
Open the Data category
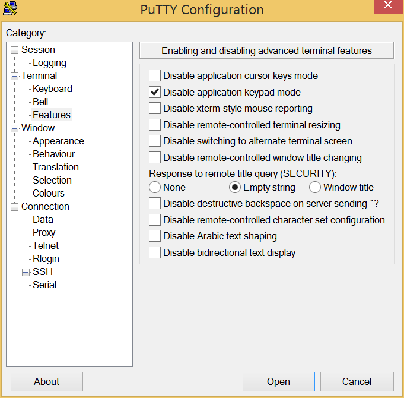(43, 220)
